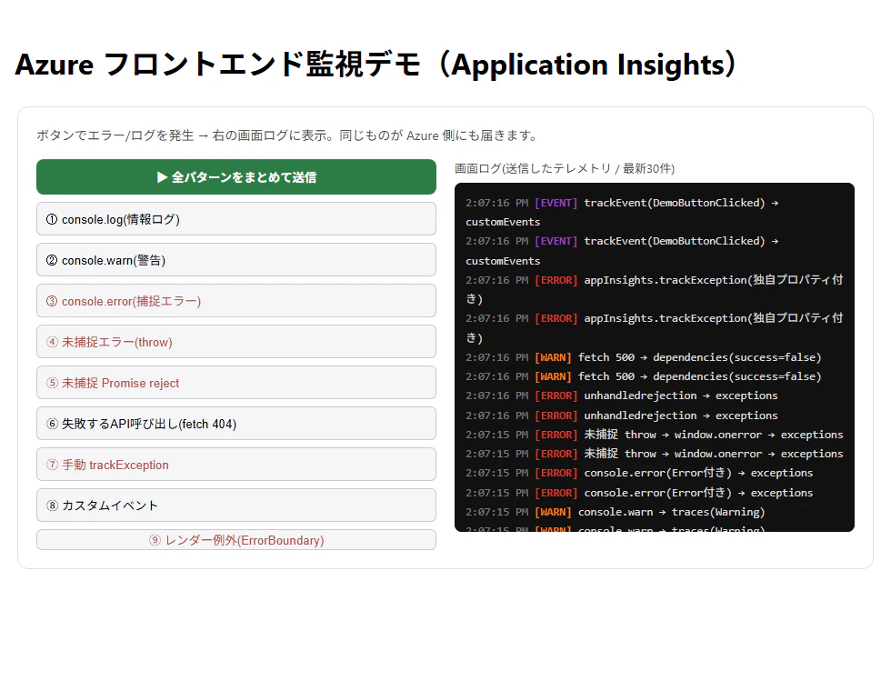This screenshot has height=691, width=891.
Task: Click the ボタンでエラー/ログを発生 description text
Action: (287, 135)
